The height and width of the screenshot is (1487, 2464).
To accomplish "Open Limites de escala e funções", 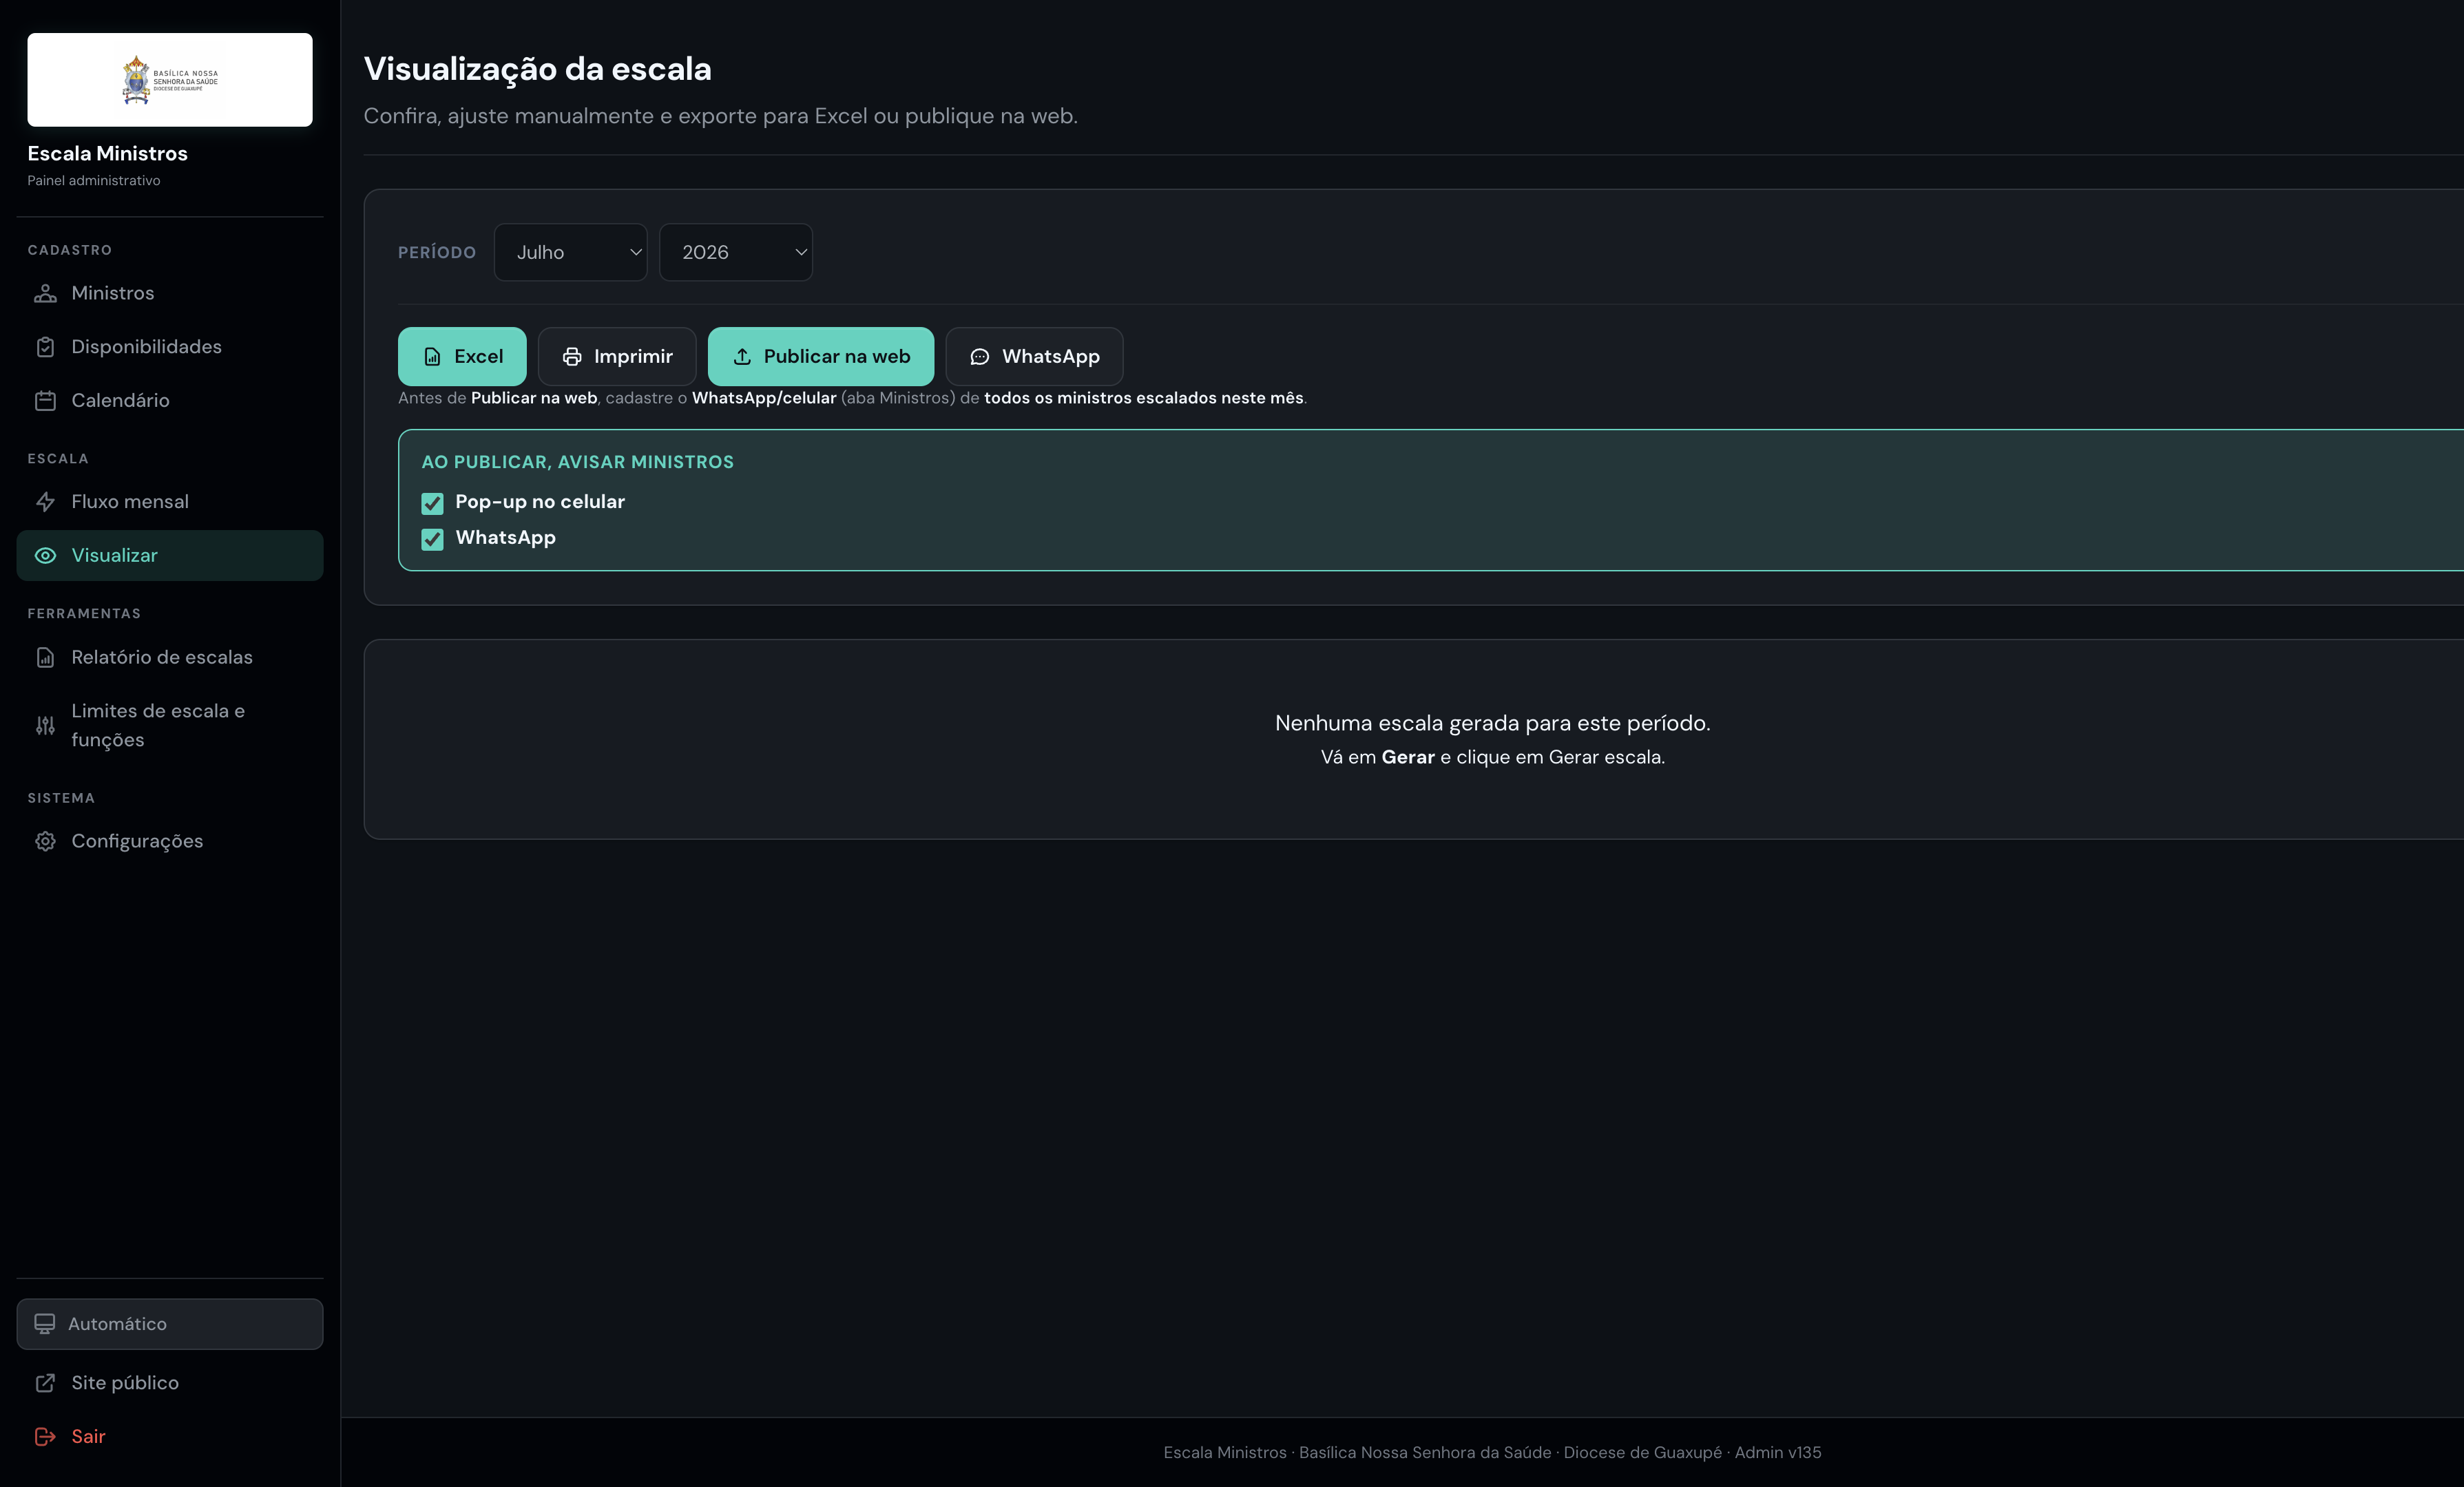I will [x=170, y=726].
